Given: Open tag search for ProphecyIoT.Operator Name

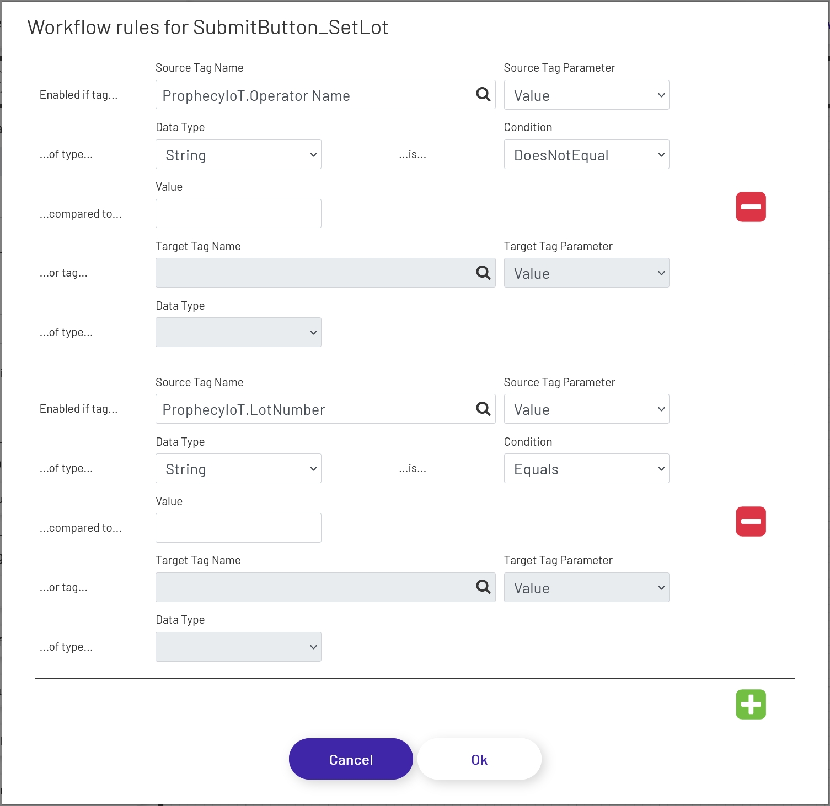Looking at the screenshot, I should click(484, 95).
